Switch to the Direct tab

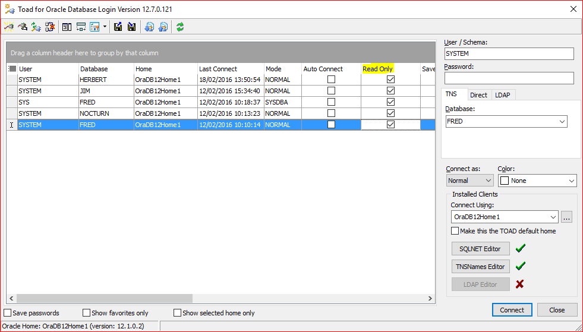click(x=478, y=95)
